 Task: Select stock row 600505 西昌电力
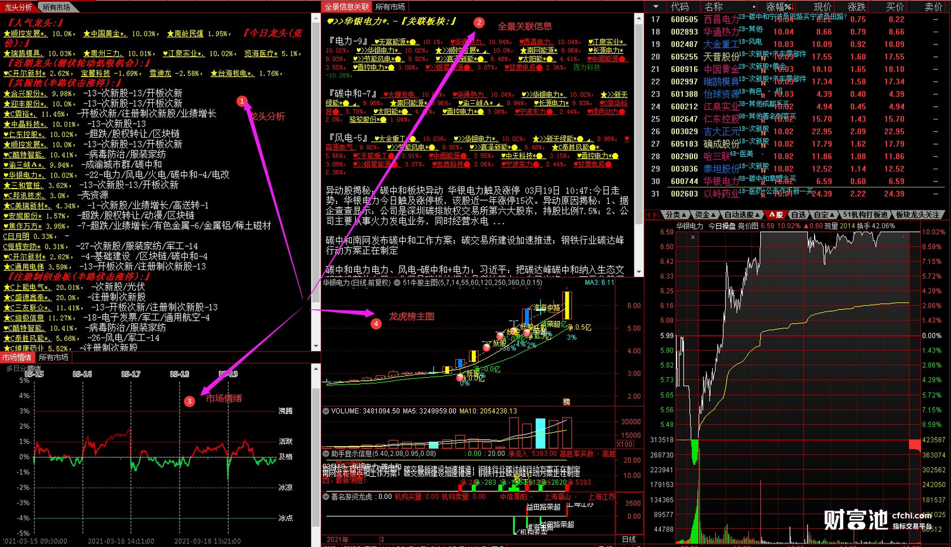797,19
